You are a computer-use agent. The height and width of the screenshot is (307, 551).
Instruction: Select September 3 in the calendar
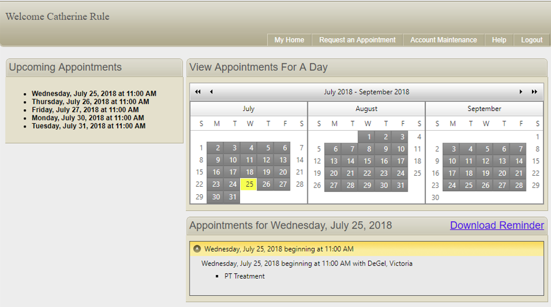pos(452,149)
